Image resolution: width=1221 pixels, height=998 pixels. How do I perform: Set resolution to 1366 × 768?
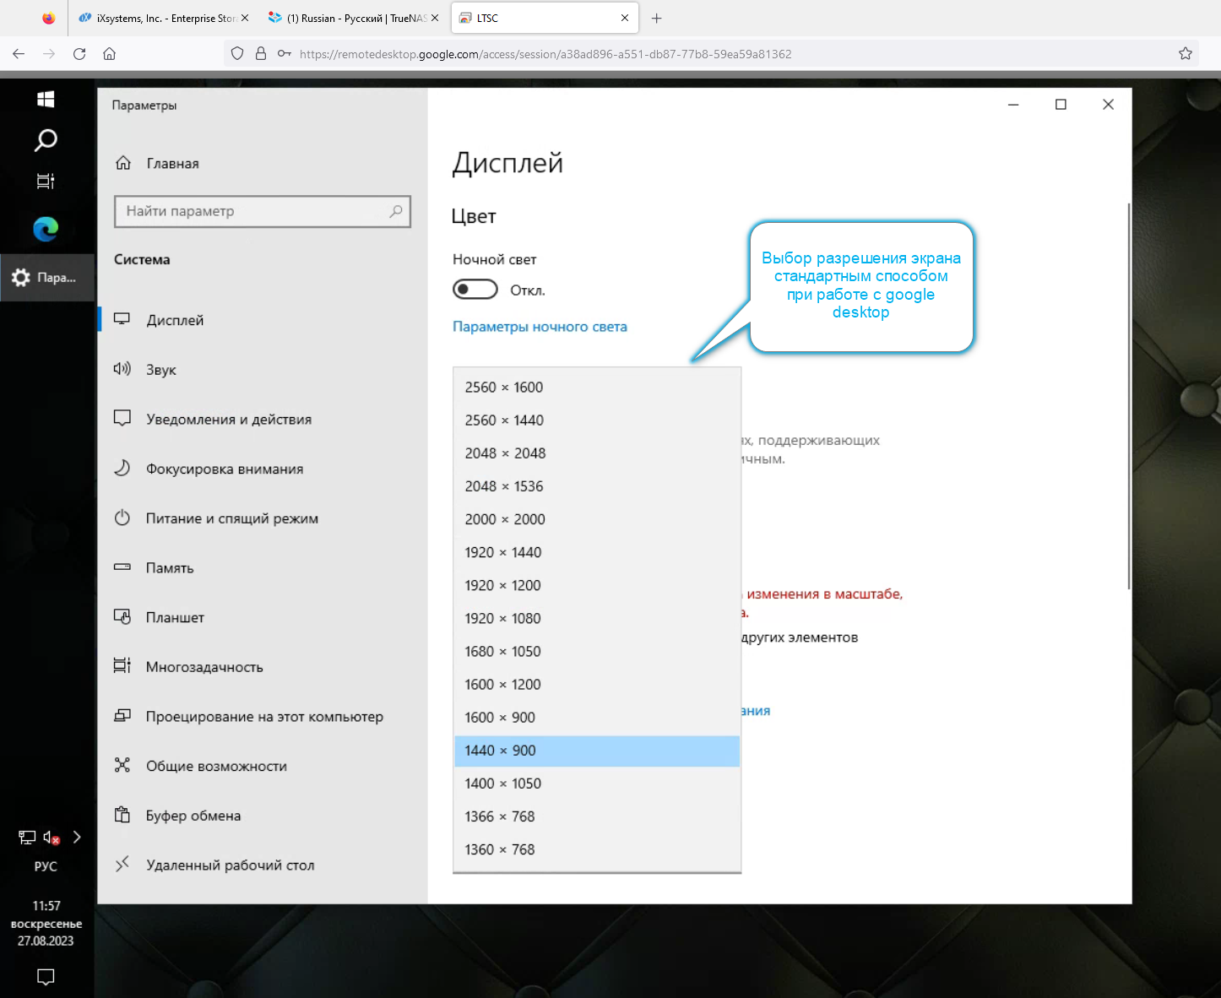pos(597,816)
